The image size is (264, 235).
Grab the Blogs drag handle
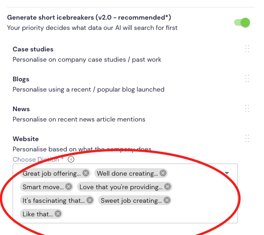(247, 78)
